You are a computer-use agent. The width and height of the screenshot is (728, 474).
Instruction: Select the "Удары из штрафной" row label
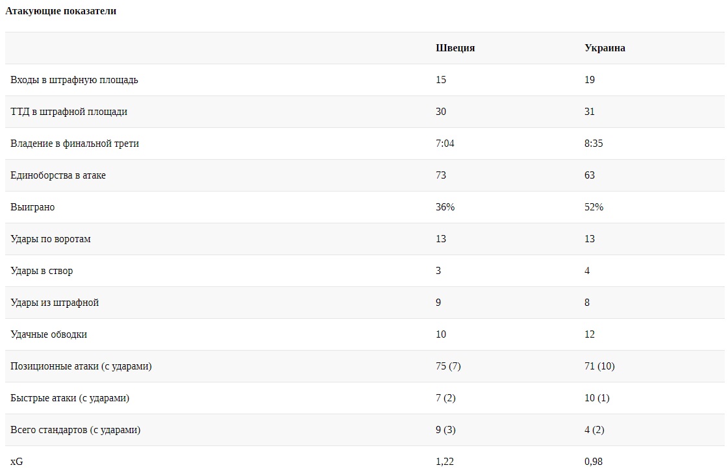pyautogui.click(x=55, y=303)
